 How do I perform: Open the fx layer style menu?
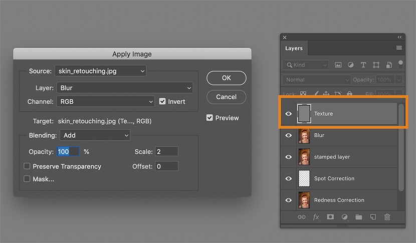(x=316, y=217)
